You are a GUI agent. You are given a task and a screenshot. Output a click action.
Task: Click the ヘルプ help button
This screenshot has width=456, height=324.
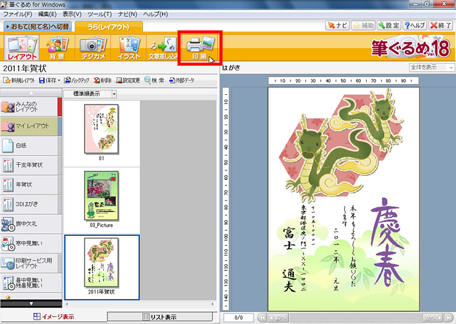tap(415, 26)
